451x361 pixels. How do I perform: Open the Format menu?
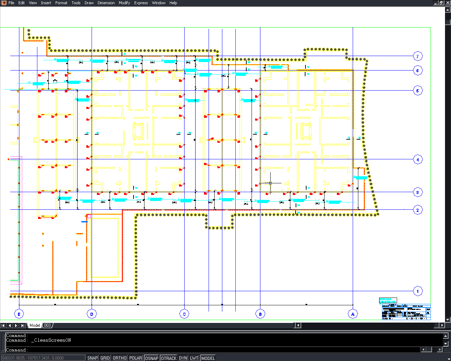pyautogui.click(x=61, y=3)
